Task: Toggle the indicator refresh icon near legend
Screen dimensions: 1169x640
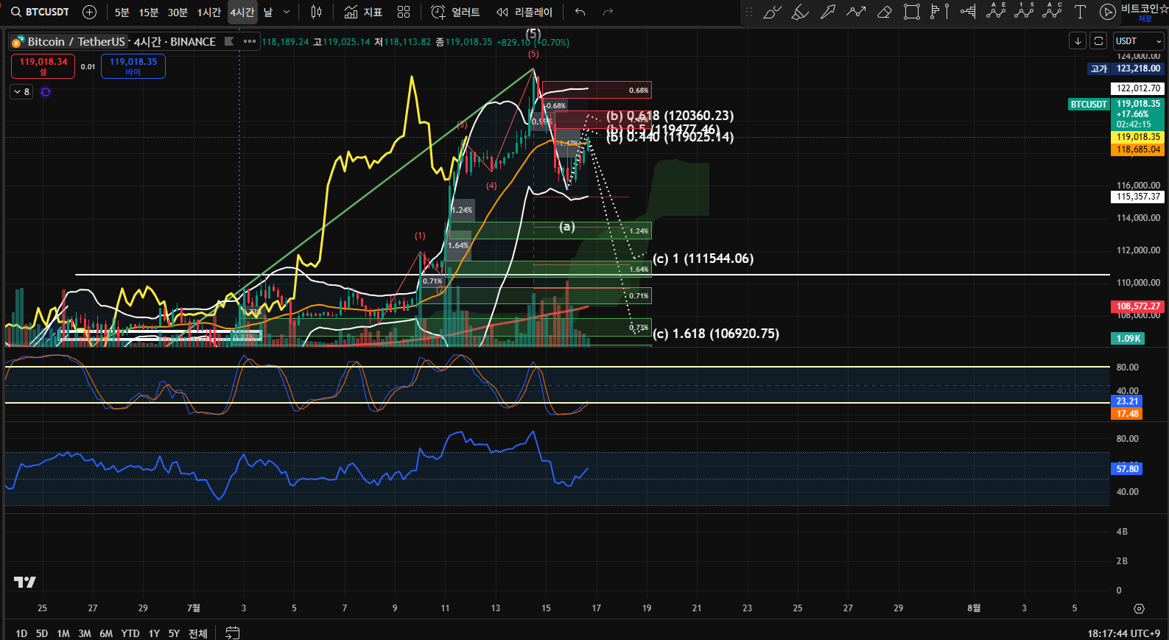Action: [46, 92]
